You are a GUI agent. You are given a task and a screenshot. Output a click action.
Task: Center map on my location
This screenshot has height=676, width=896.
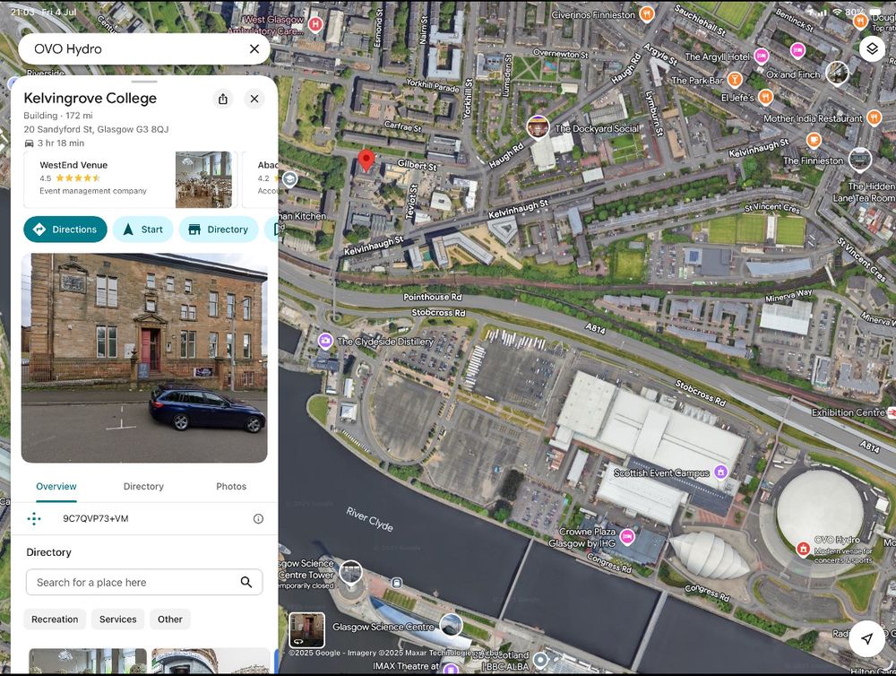click(x=866, y=638)
